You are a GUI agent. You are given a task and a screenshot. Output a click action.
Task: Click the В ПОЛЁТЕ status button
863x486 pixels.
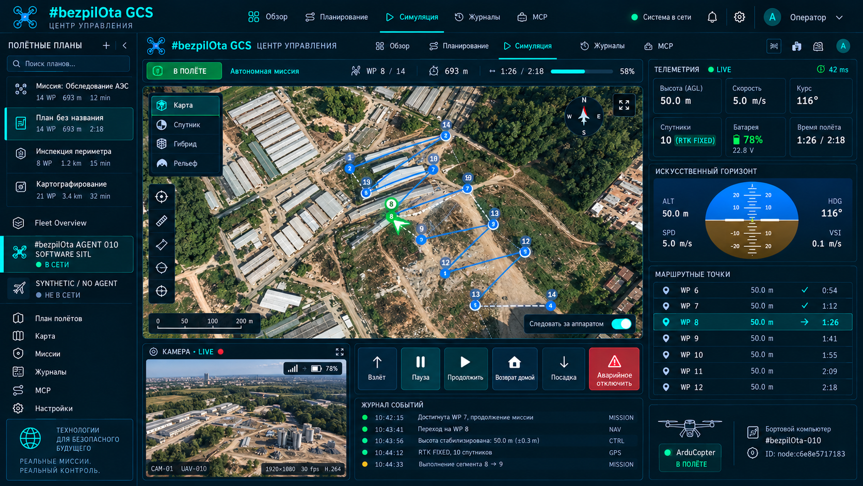184,71
